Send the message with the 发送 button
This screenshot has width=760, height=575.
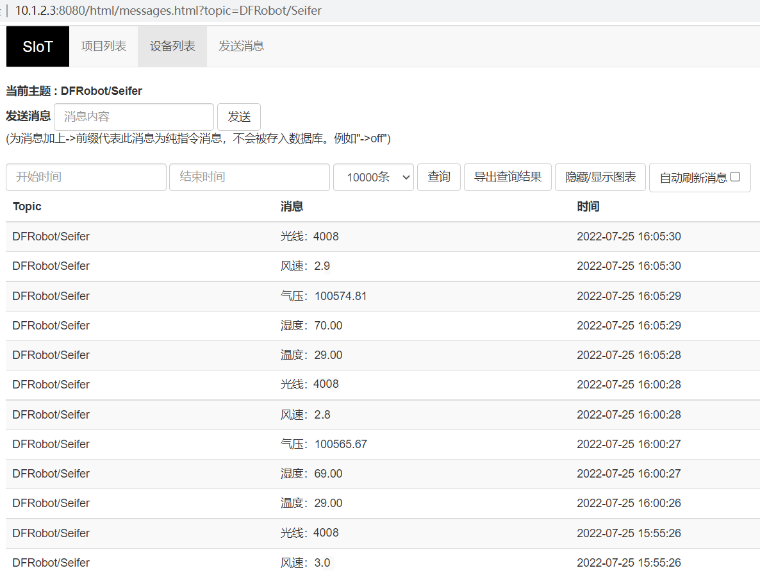tap(239, 117)
